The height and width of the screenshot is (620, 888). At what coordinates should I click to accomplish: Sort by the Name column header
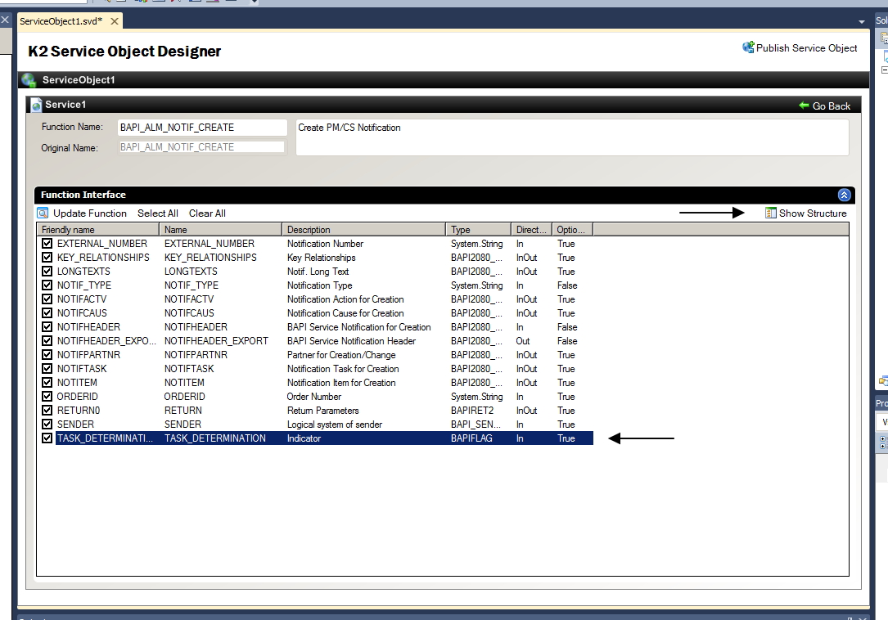[221, 229]
